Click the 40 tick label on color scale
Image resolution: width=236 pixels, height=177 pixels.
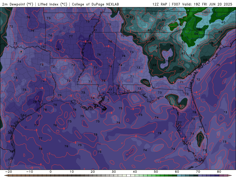[135, 172]
